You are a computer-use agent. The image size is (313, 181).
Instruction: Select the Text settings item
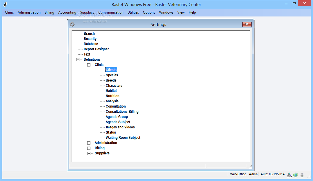87,54
